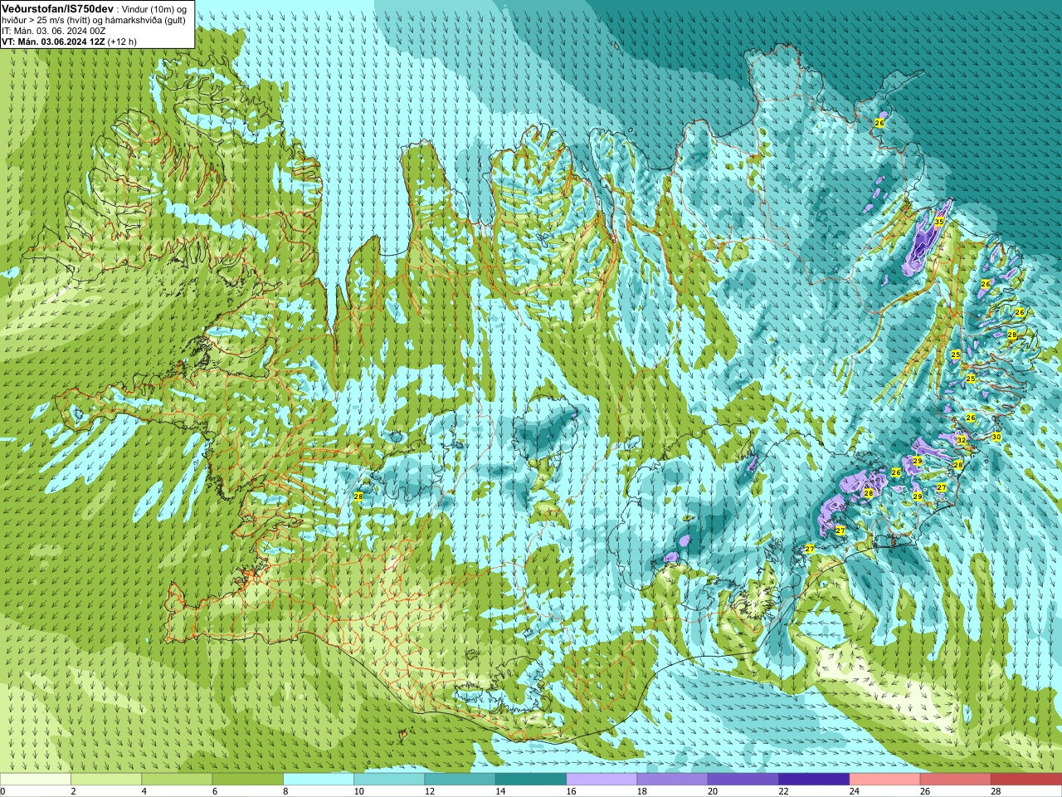Click the legend tick label 28 on color bar
The image size is (1062, 797).
[x=996, y=791]
